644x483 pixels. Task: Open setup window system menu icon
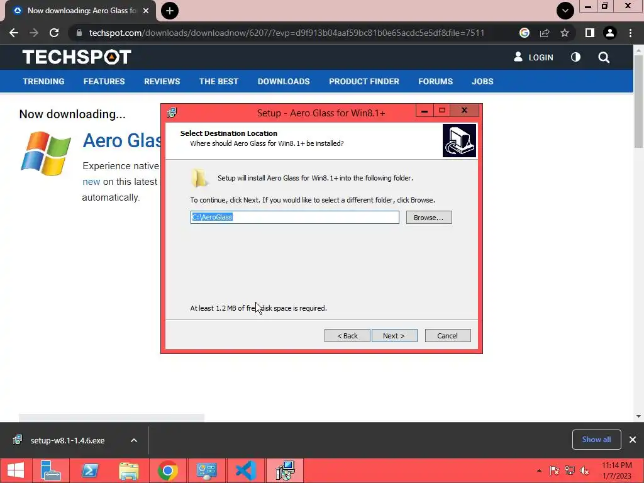coord(172,113)
